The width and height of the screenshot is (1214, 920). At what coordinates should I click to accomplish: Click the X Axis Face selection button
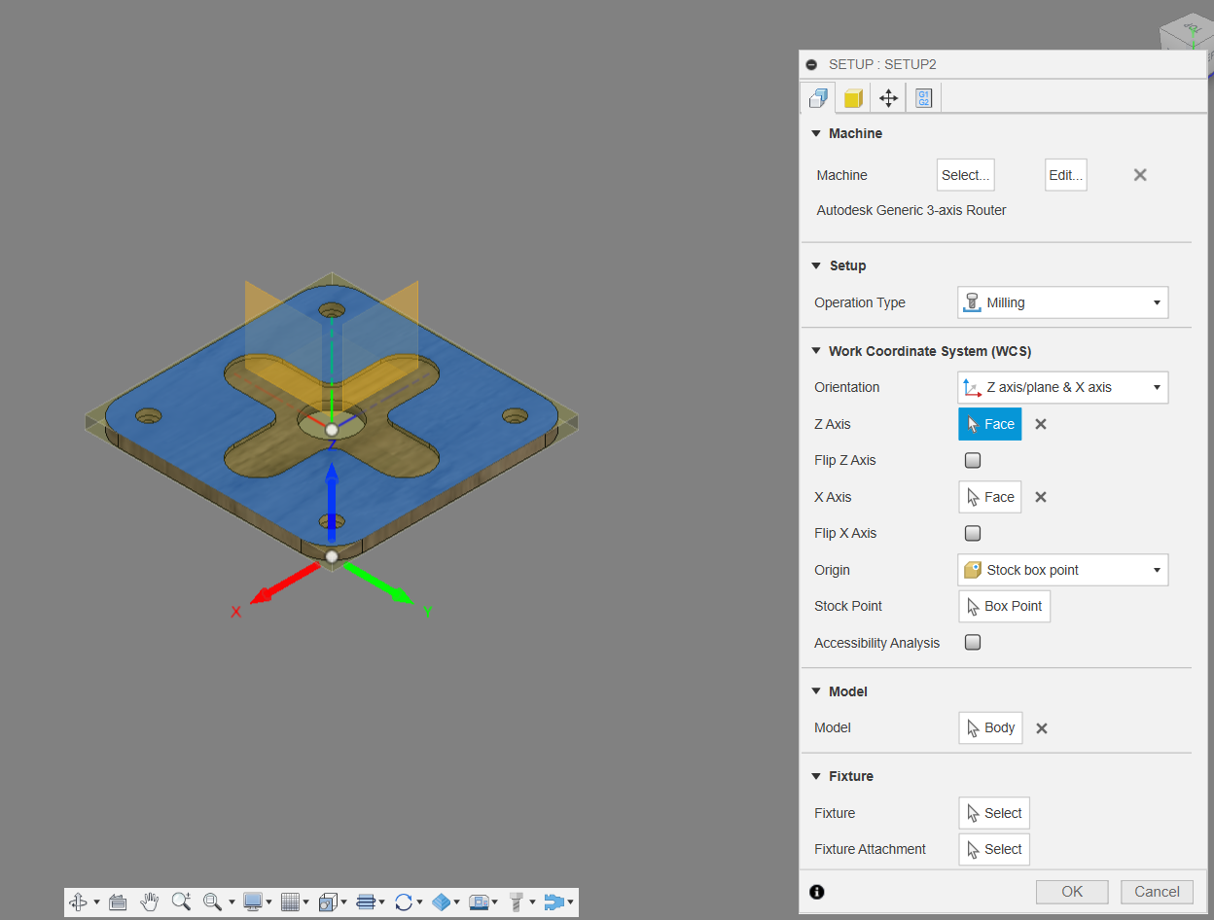click(990, 497)
